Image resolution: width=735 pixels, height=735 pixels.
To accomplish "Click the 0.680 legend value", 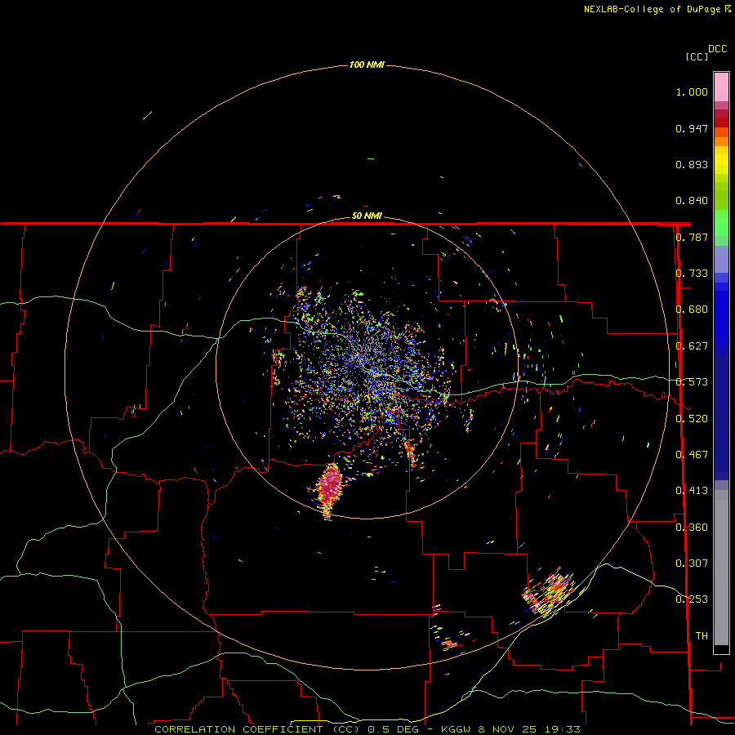I will [x=692, y=310].
